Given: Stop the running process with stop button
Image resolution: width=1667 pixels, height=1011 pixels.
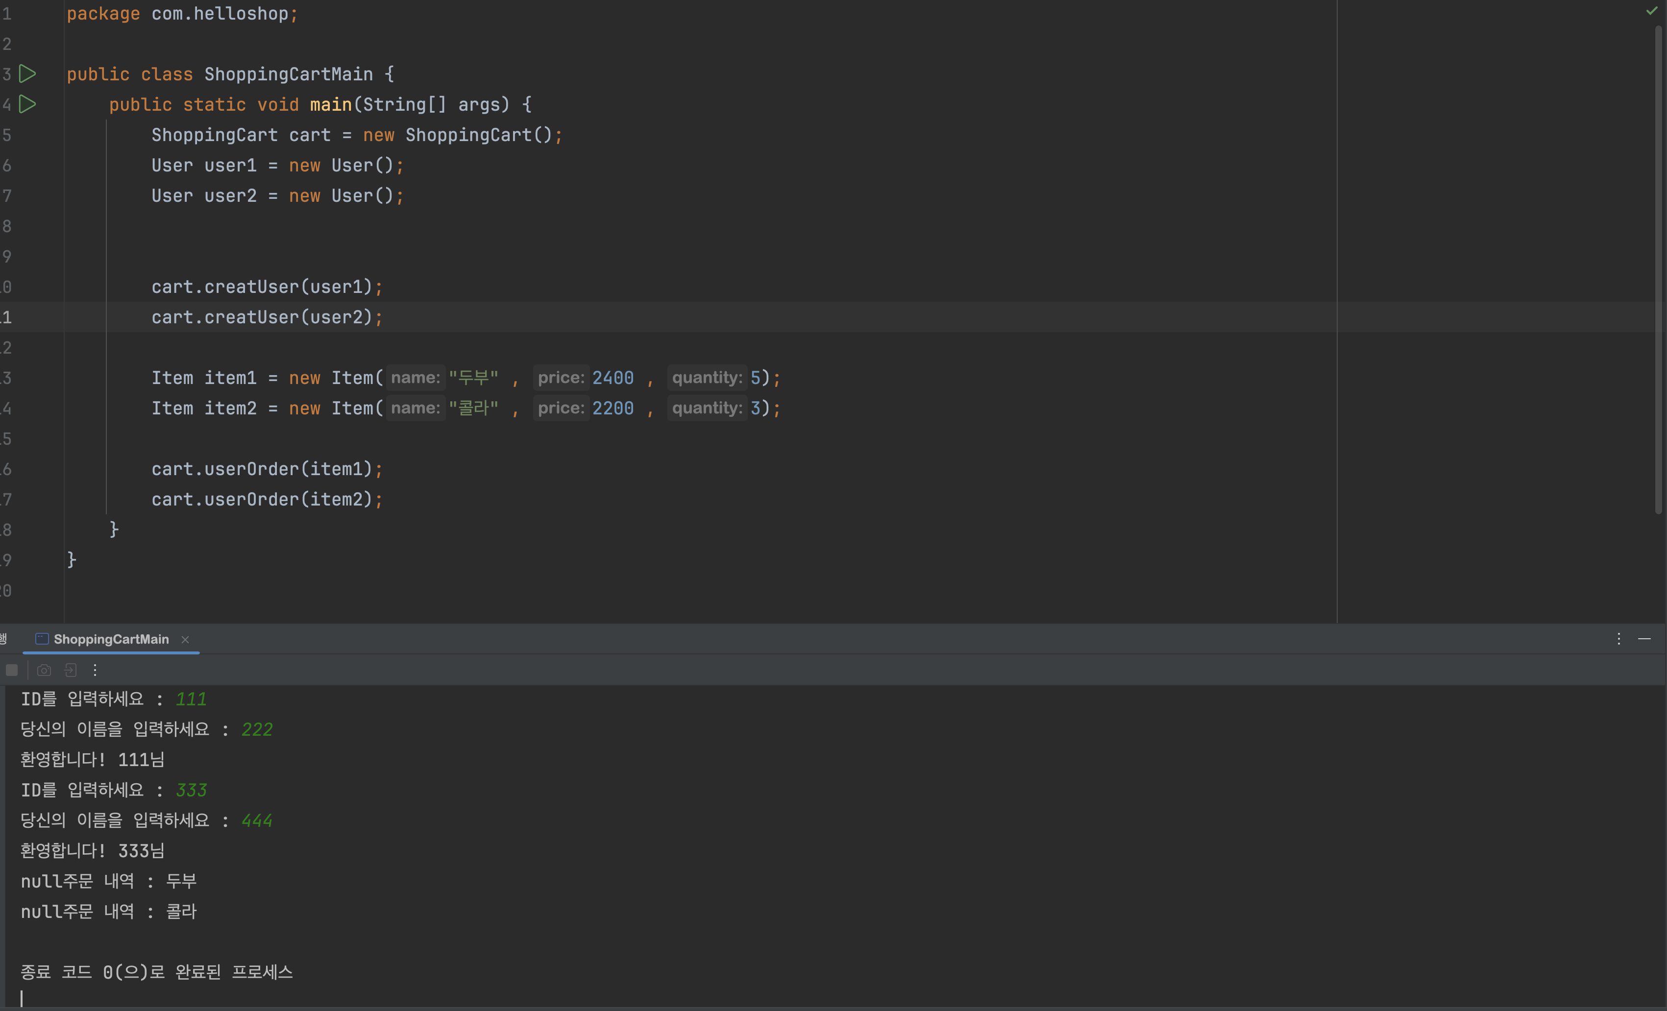Looking at the screenshot, I should (11, 670).
